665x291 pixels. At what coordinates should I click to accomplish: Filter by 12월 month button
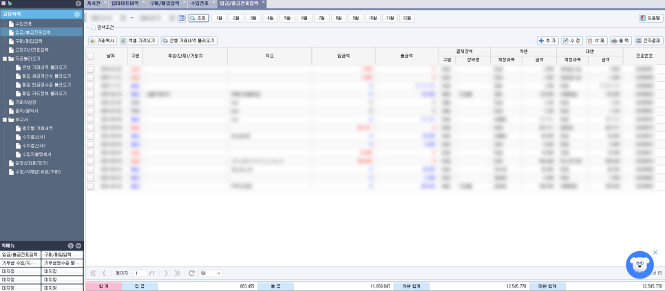407,18
